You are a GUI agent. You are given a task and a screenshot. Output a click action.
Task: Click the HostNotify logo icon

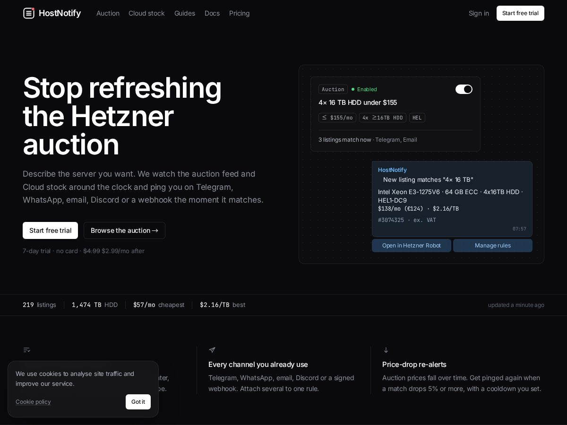29,13
